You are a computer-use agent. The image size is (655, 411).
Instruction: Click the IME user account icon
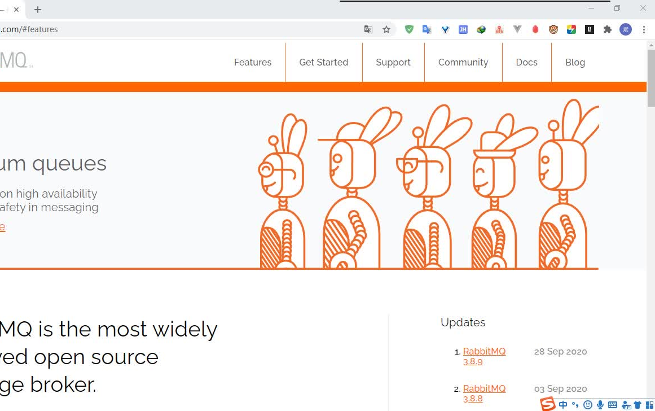click(626, 405)
